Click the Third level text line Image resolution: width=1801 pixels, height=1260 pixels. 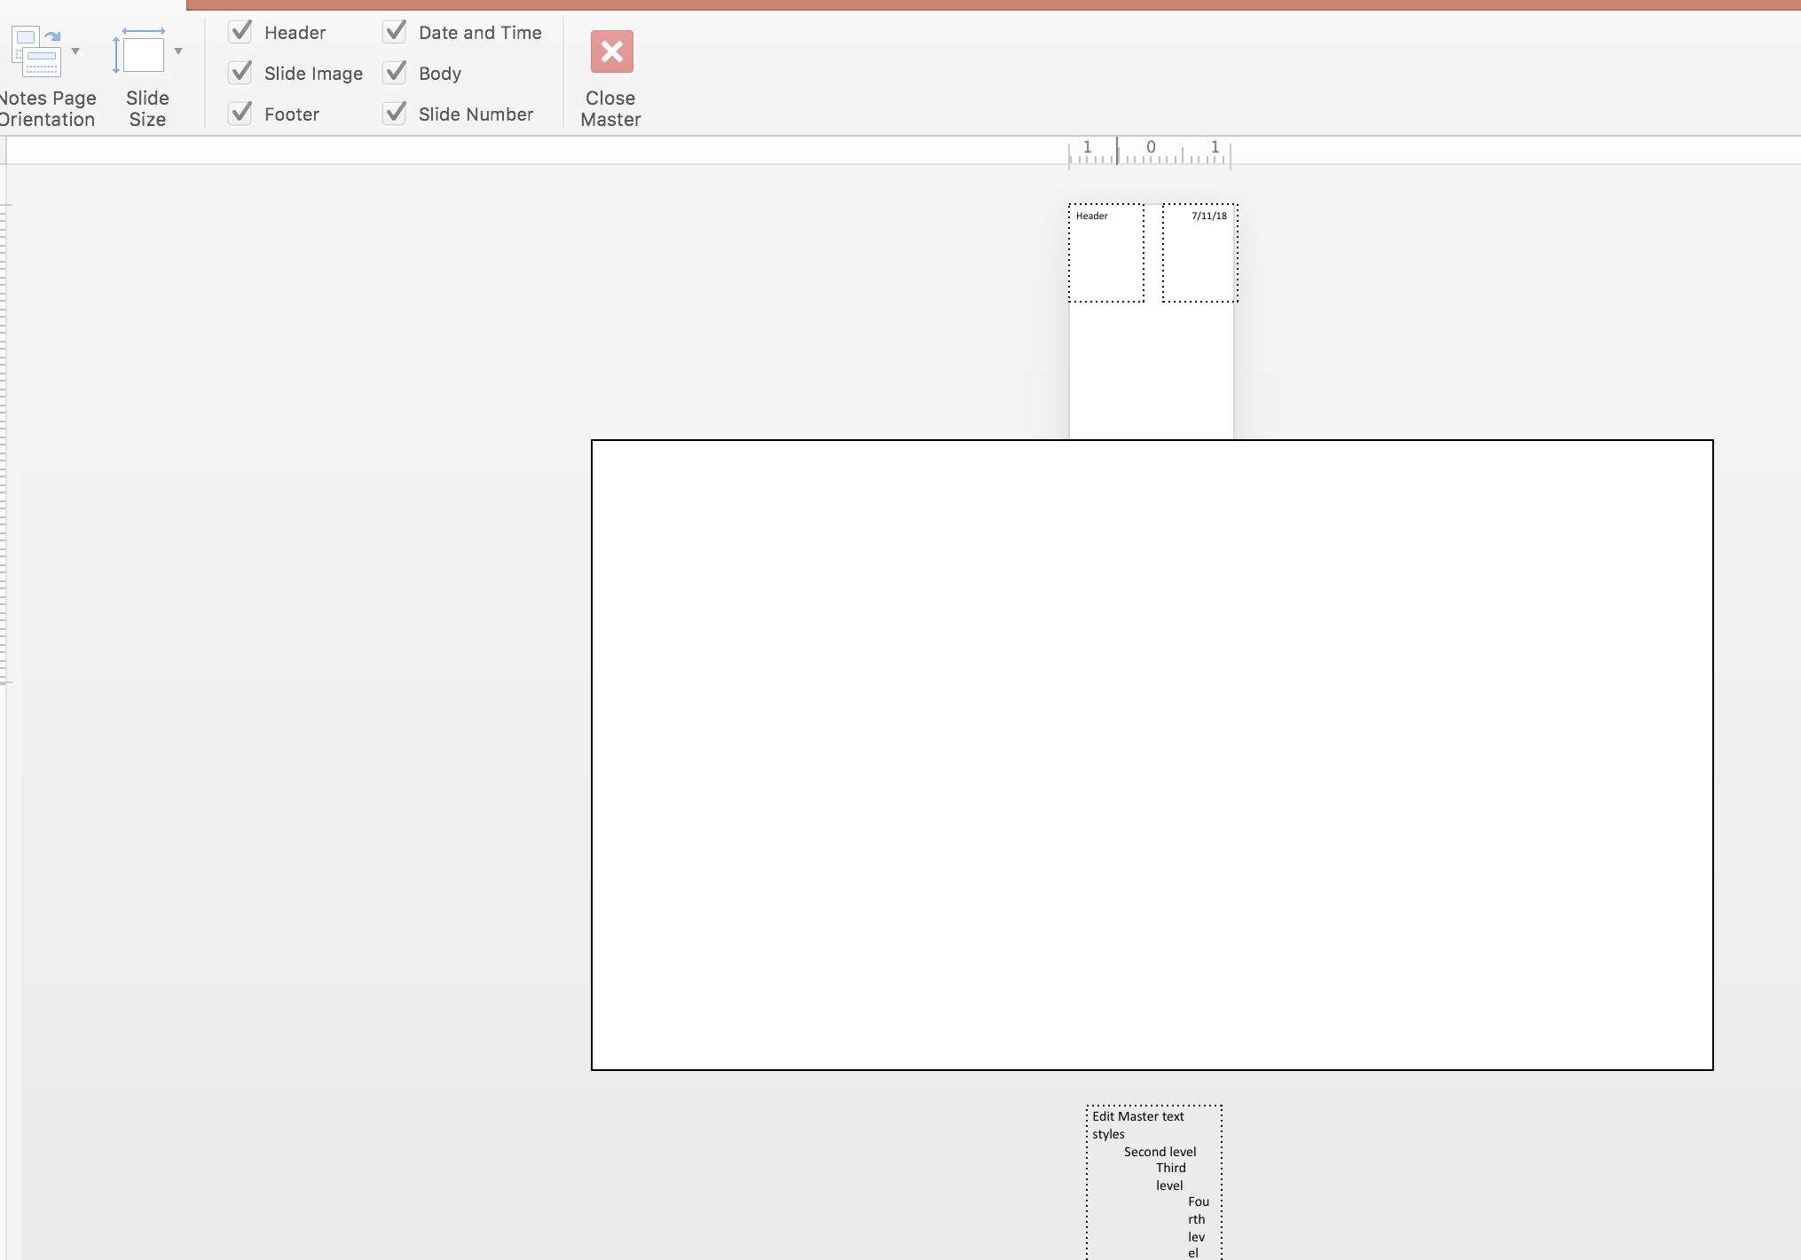(x=1170, y=1169)
